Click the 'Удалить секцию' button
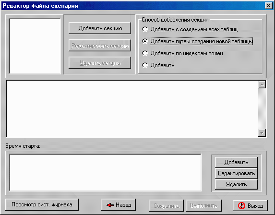This screenshot has width=275, height=215. click(100, 62)
